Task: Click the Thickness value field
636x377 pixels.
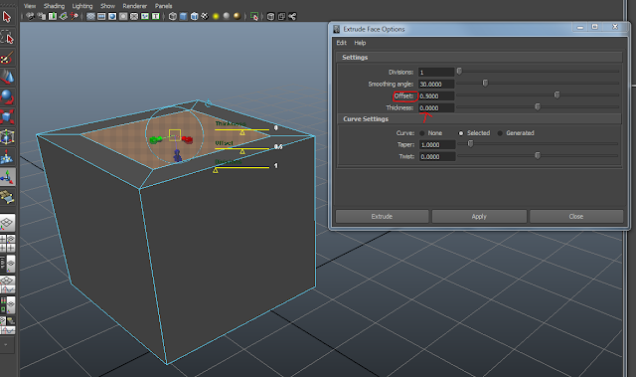Action: [436, 107]
